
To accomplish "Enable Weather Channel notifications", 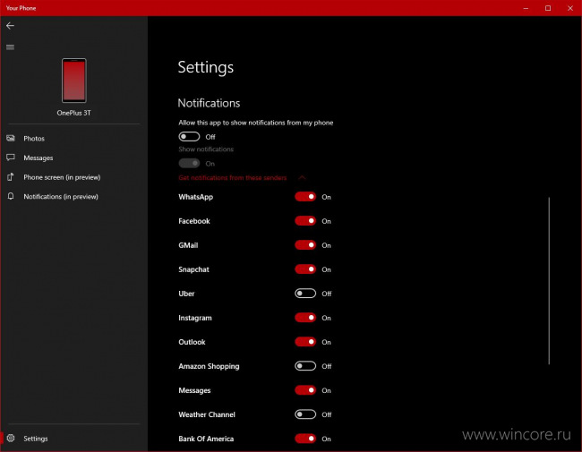I will 305,414.
